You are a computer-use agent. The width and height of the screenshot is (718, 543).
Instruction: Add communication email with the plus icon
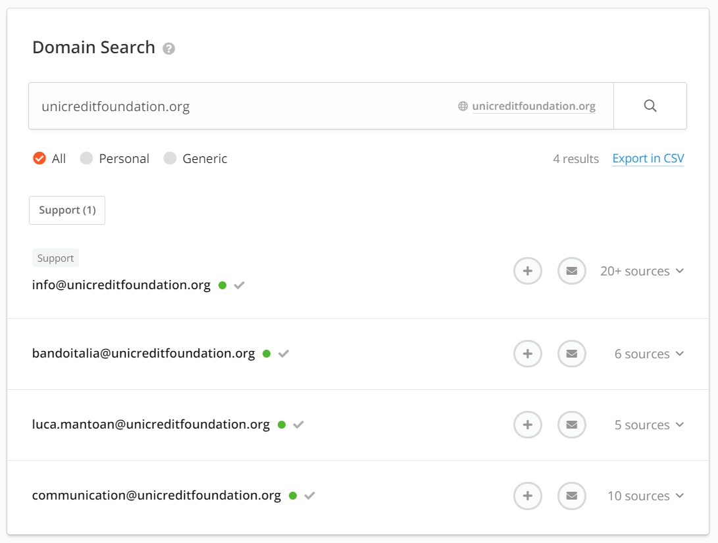(x=527, y=496)
